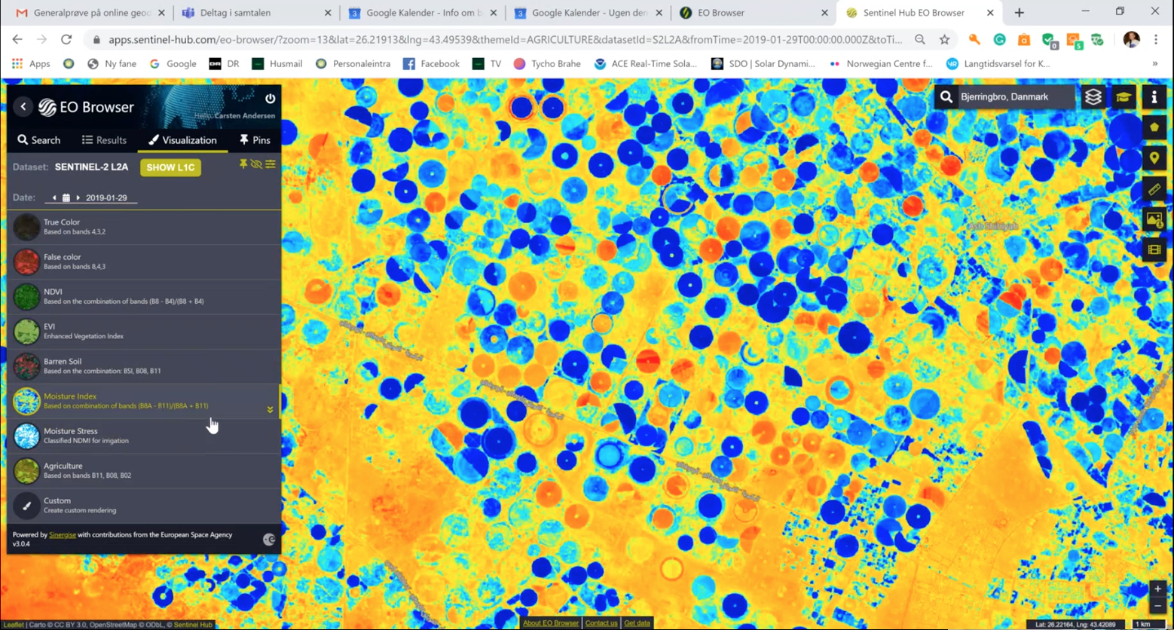Collapse the EO Browser side panel
Screen dimensions: 1174x630
click(23, 107)
